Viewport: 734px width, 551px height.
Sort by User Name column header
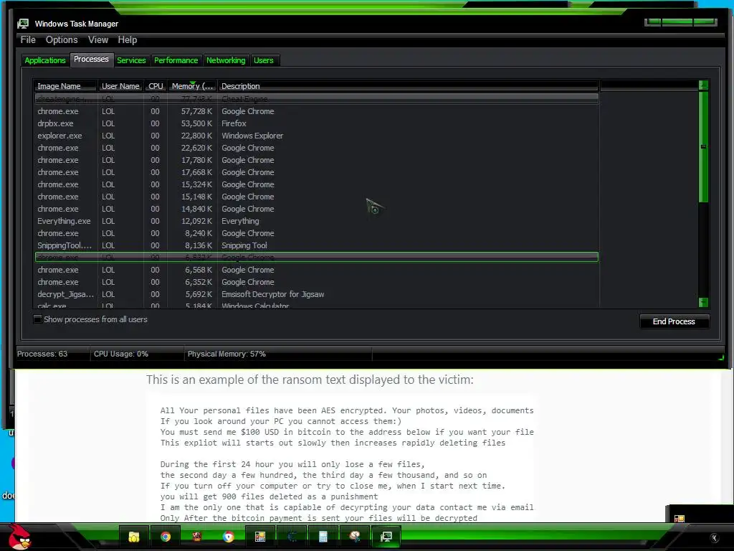[x=120, y=86]
